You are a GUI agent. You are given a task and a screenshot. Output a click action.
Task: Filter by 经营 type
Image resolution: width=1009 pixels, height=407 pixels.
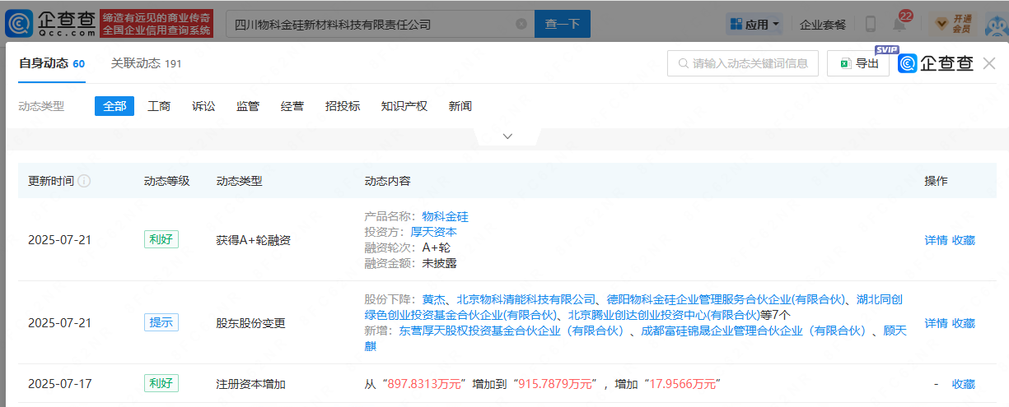point(292,106)
